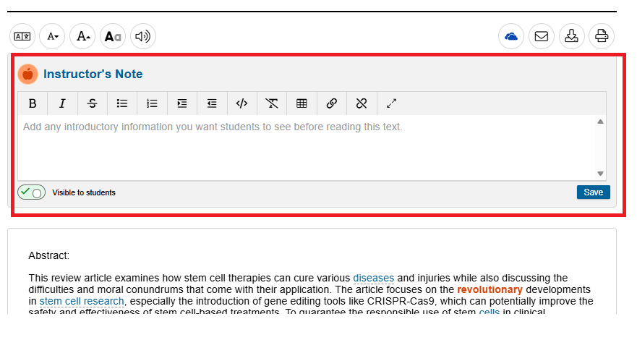Click into the Instructor's Note text area
The width and height of the screenshot is (637, 361).
click(304, 148)
